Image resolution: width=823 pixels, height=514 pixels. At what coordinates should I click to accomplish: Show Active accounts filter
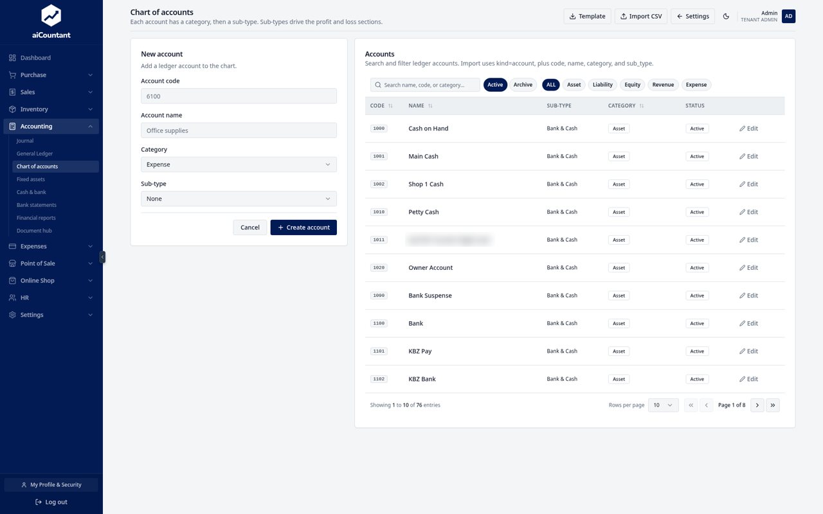coord(495,85)
